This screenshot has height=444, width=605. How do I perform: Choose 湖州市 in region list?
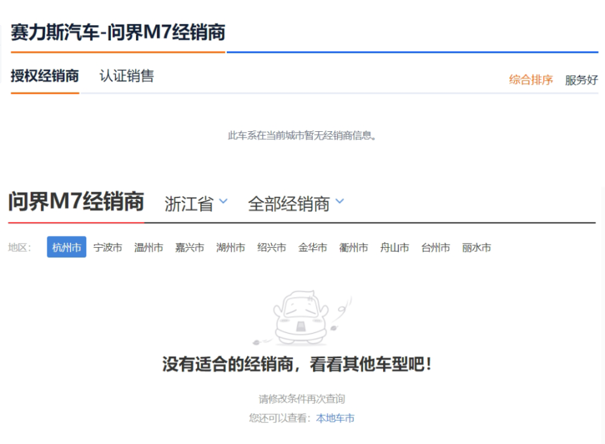(231, 248)
